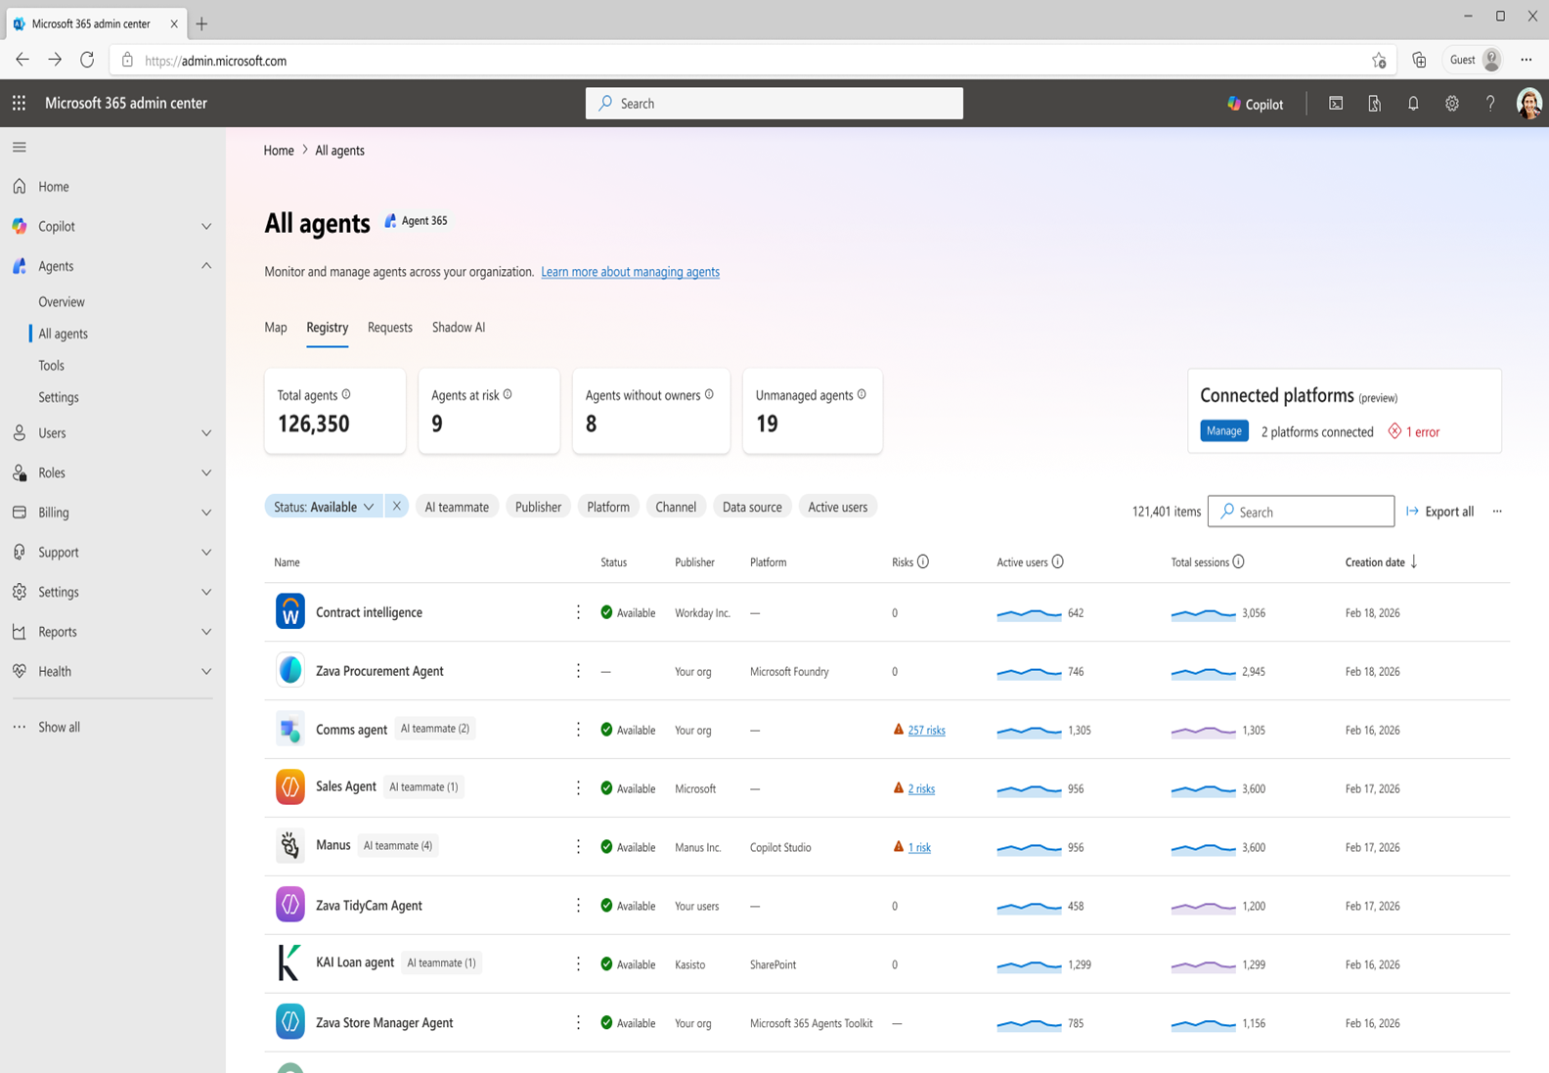Open the account profile picture
Screen dimensions: 1549x1073
click(1528, 103)
